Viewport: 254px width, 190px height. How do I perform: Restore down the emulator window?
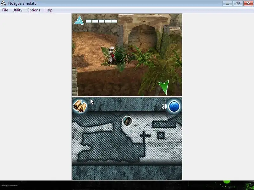click(237, 3)
